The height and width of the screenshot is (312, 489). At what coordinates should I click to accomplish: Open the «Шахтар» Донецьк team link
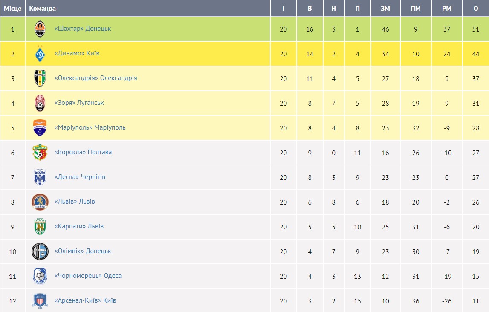(x=83, y=29)
